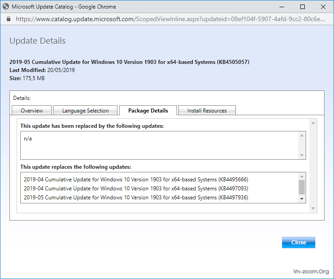Select the KB4497093 update entry

(x=136, y=189)
